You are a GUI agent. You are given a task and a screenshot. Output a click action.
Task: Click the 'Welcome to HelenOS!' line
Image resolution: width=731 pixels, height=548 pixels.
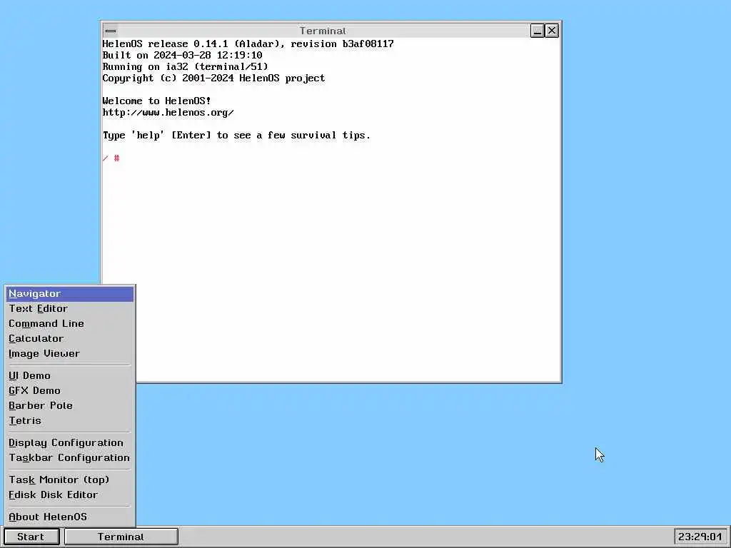click(x=156, y=101)
